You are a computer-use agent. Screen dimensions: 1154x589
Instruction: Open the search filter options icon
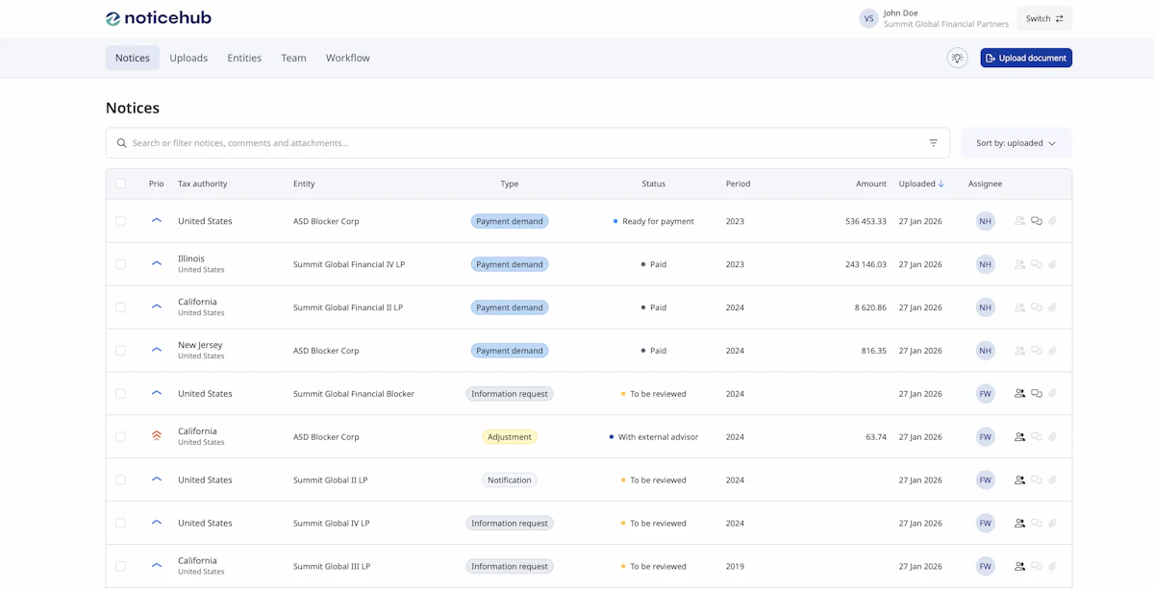click(933, 143)
